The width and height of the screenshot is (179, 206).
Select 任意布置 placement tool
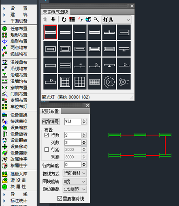[15, 28]
